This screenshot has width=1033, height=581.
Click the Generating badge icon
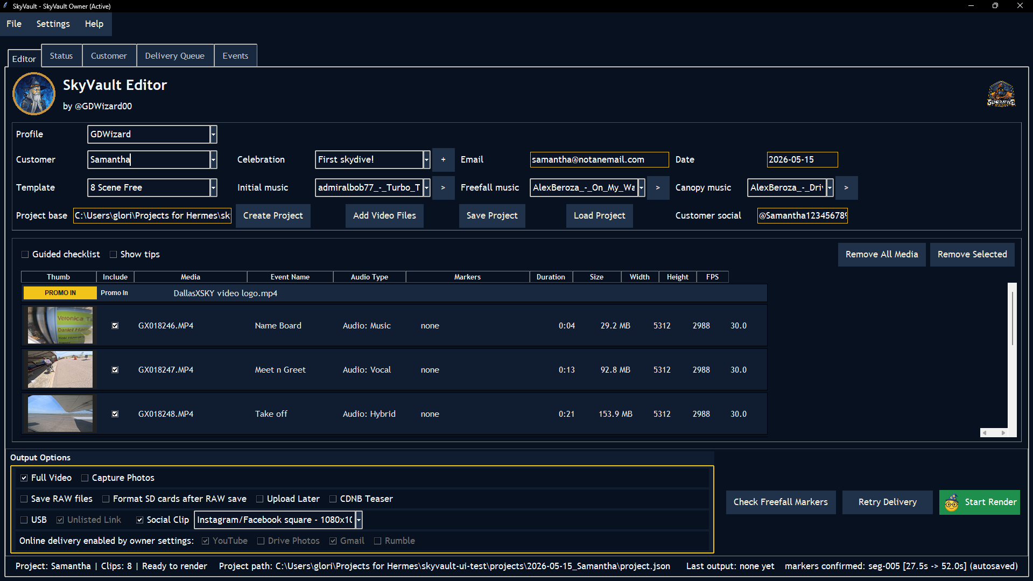click(1001, 94)
